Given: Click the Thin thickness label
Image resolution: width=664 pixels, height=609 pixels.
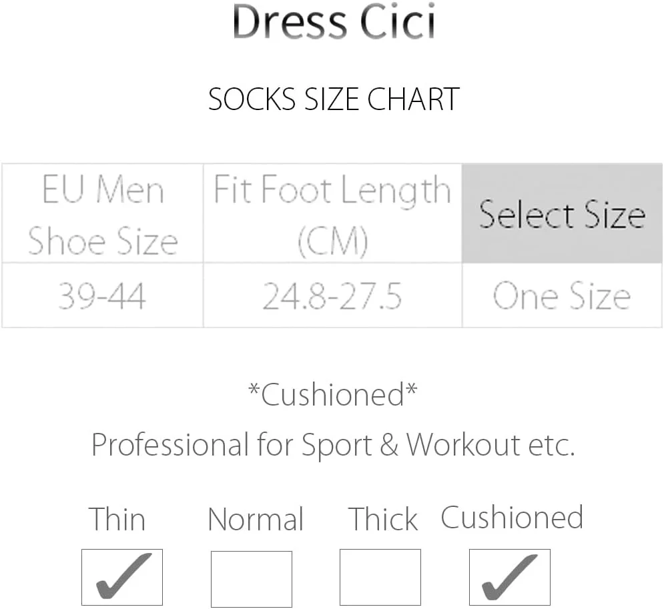Looking at the screenshot, I should click(x=117, y=520).
